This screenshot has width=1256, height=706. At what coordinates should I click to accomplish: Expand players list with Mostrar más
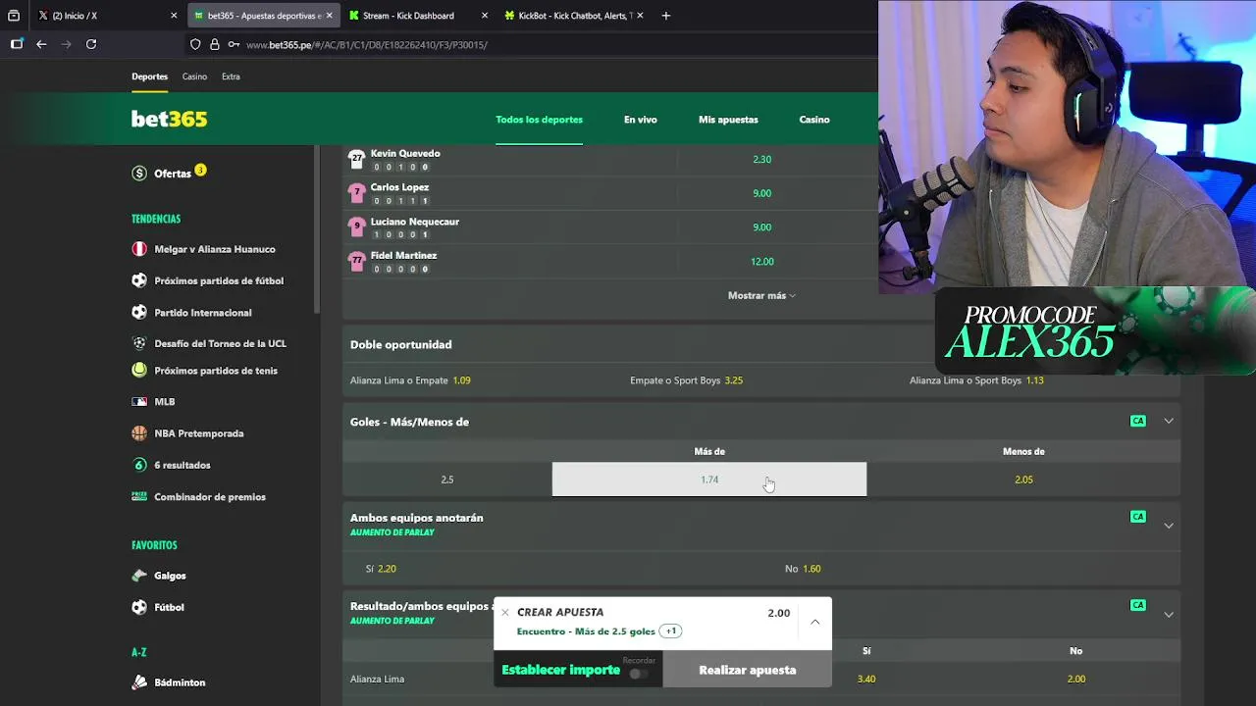(761, 295)
